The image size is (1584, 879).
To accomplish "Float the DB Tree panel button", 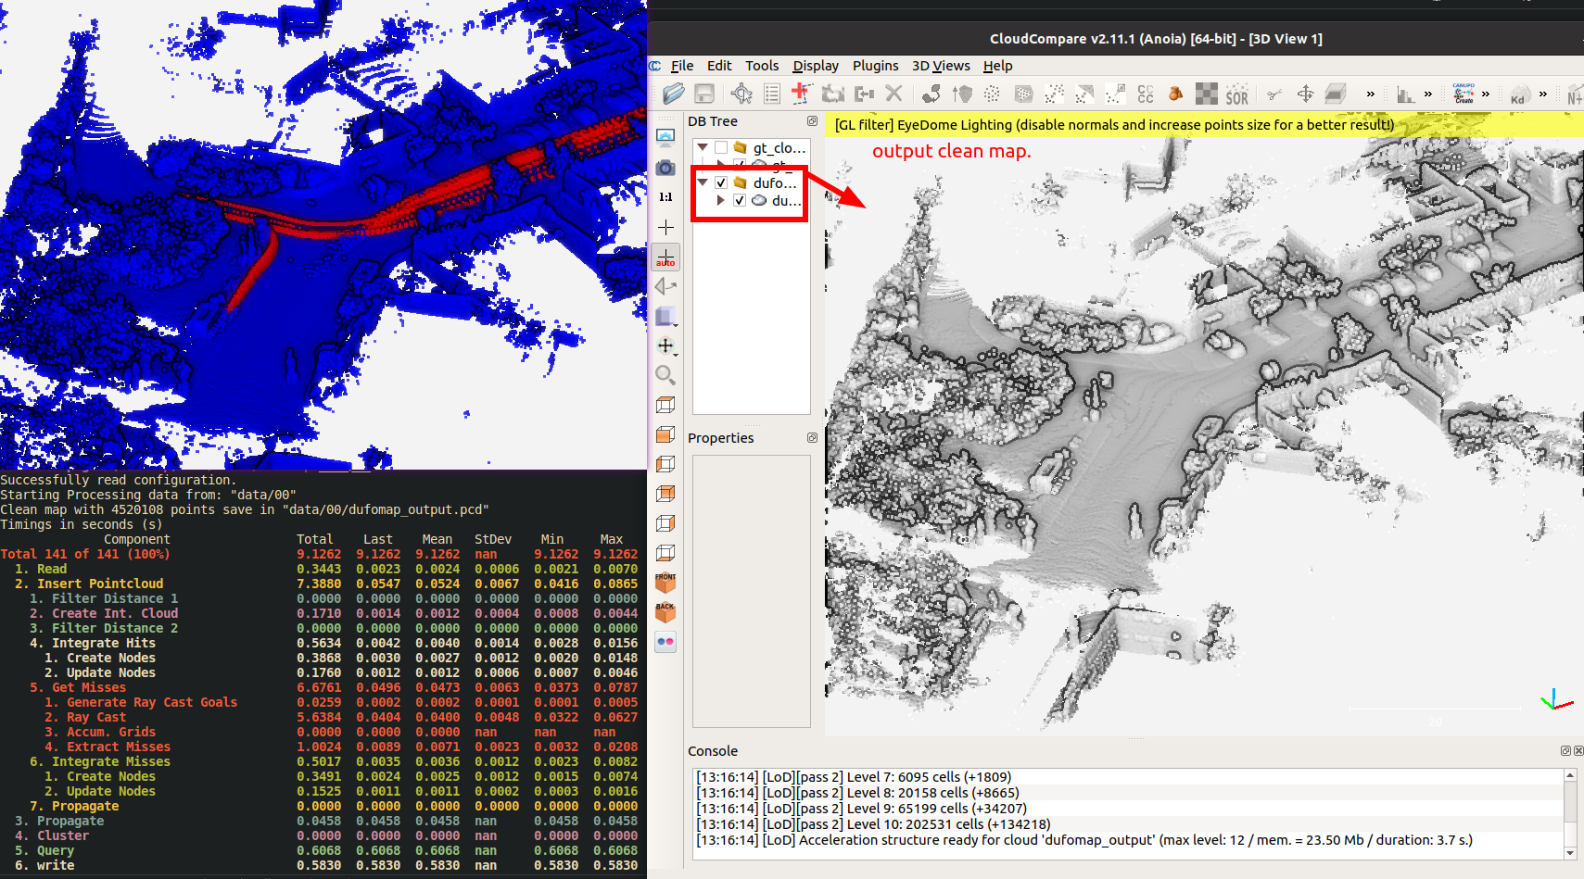I will coord(812,121).
